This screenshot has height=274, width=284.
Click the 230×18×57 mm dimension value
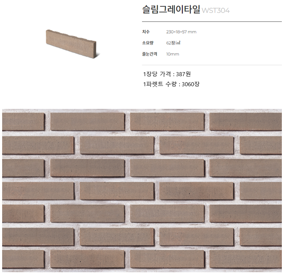pyautogui.click(x=181, y=32)
